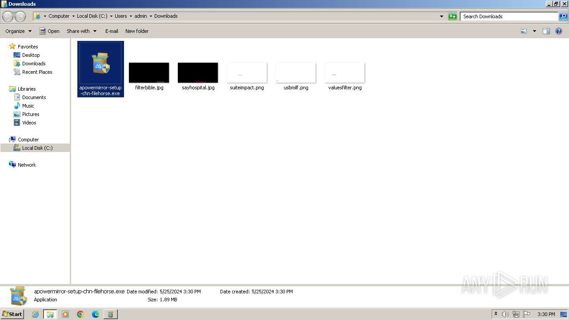Open Favorites in navigation pane

(x=28, y=47)
